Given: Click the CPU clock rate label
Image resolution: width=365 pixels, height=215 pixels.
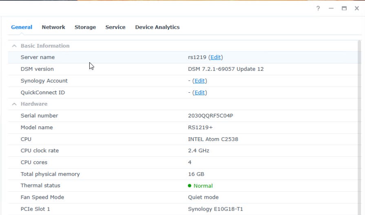Looking at the screenshot, I should point(40,151).
